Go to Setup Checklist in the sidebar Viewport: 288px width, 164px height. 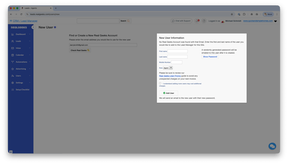pos(23,90)
